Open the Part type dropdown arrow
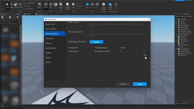The height and width of the screenshot is (109, 194). click(51, 9)
